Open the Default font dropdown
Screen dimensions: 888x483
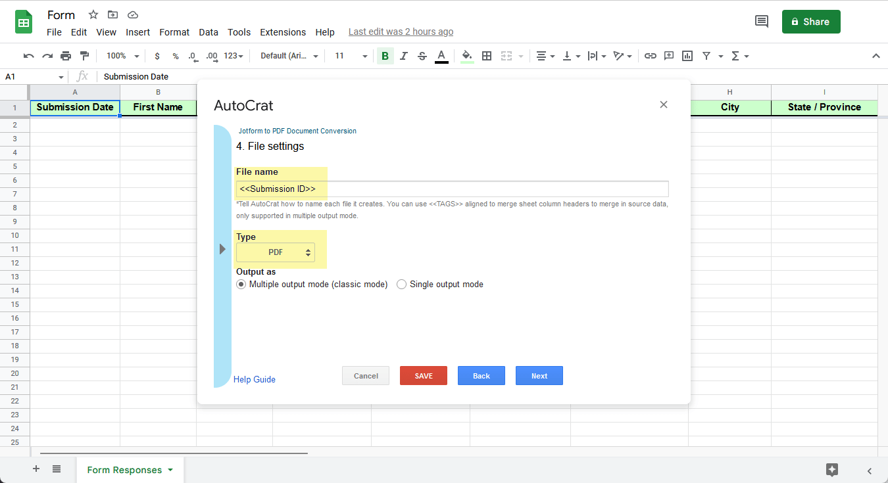pos(289,56)
